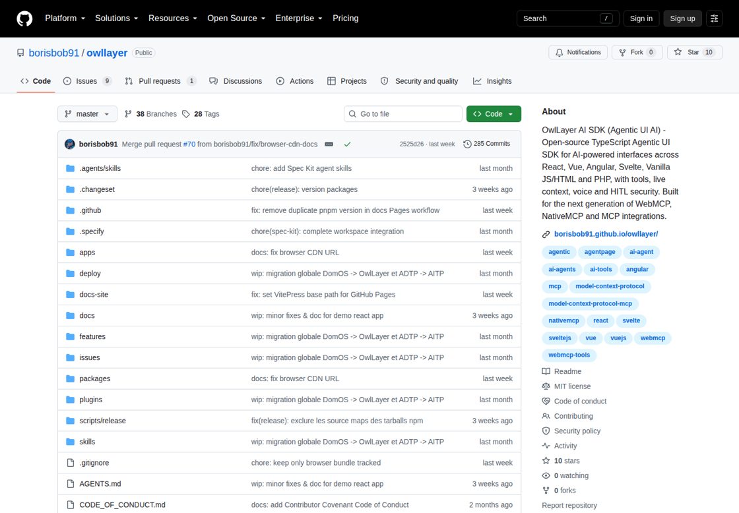The width and height of the screenshot is (739, 513).
Task: Open the Projects tab
Action: [x=347, y=81]
